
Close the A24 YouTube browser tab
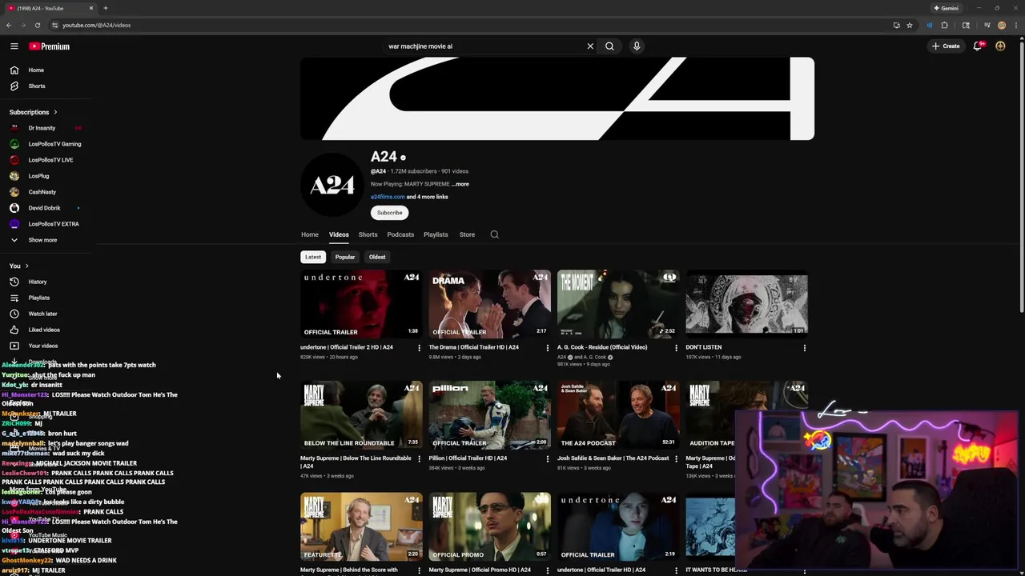[x=91, y=8]
